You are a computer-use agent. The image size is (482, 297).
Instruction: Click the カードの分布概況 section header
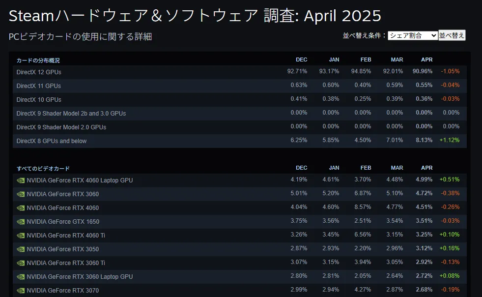tap(38, 60)
